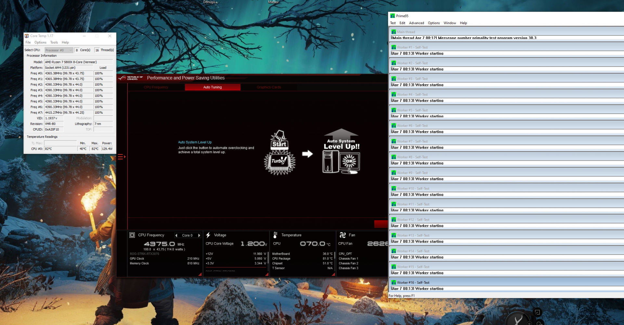Select previous core with left arrow beside Core 0

click(176, 235)
